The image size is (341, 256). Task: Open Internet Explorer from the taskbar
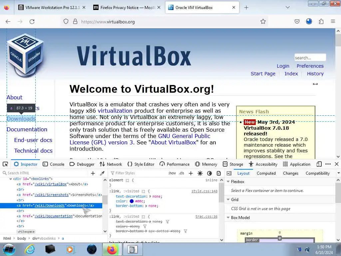click(29, 249)
